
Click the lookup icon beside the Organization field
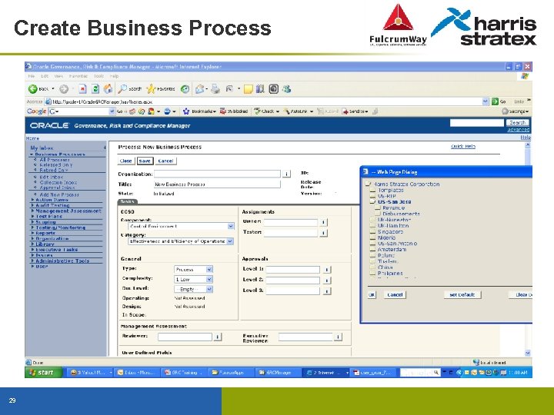(x=286, y=174)
